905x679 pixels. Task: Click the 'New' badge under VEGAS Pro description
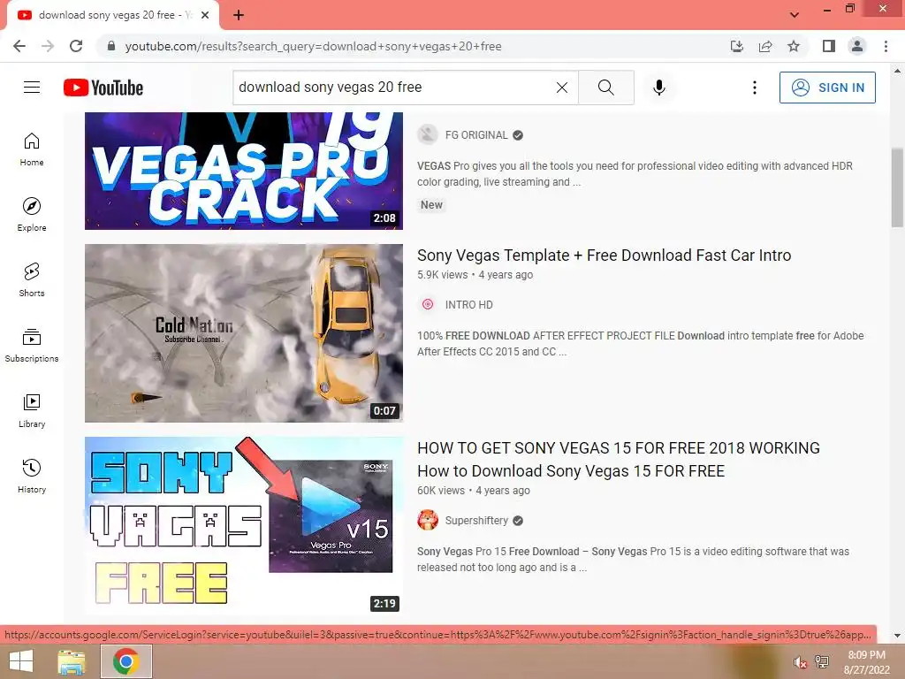(431, 205)
